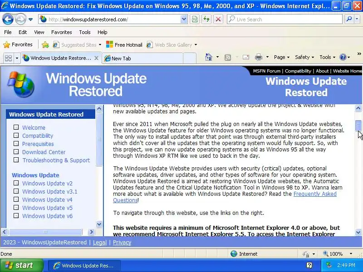
Task: Open the tab list dropdown arrow
Action: 17,58
